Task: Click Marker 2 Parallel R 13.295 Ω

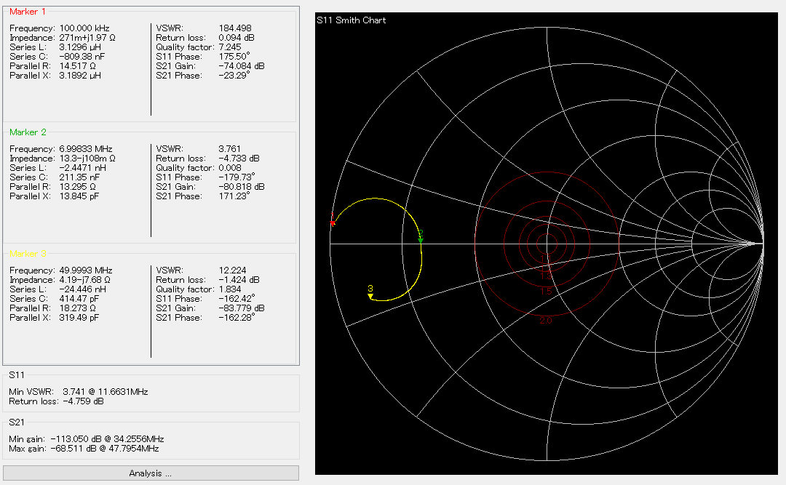Action: tap(78, 187)
